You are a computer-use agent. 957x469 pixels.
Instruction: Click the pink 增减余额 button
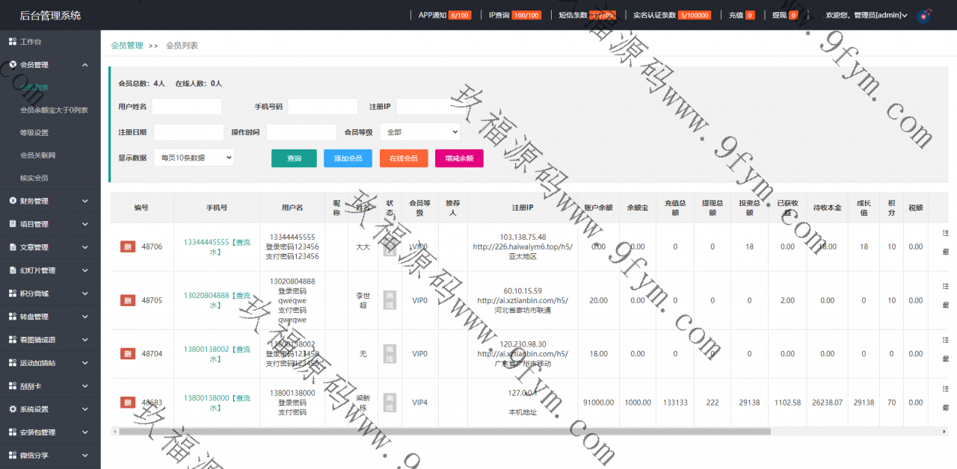pyautogui.click(x=459, y=158)
